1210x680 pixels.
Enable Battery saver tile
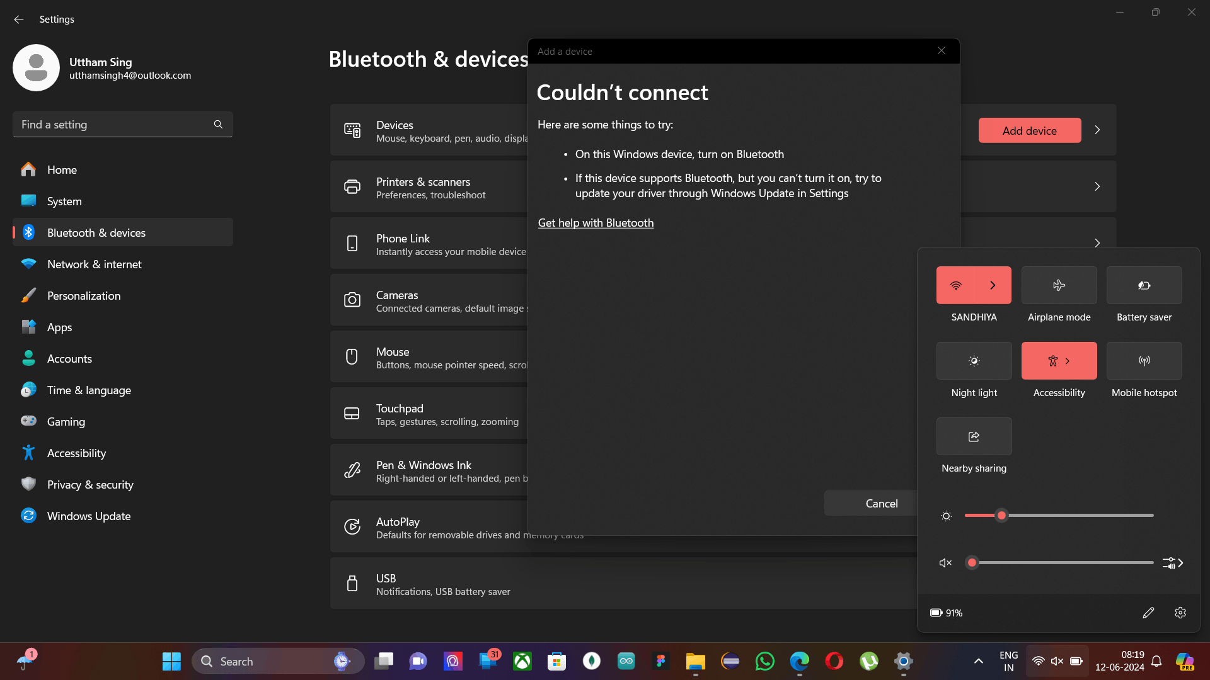pyautogui.click(x=1144, y=285)
